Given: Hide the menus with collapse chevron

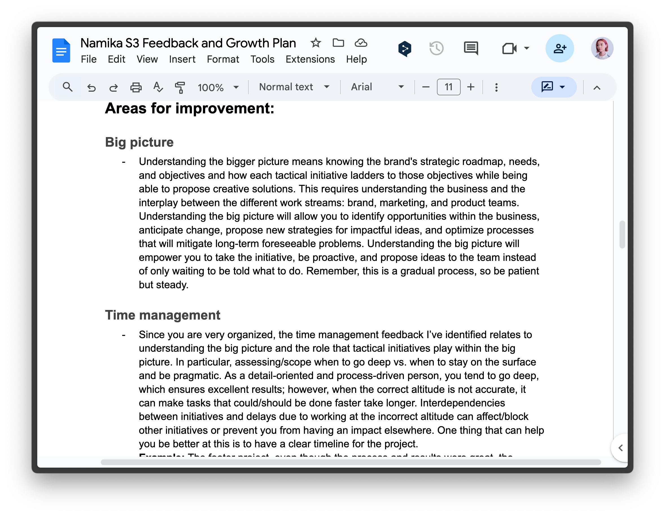Looking at the screenshot, I should point(597,88).
